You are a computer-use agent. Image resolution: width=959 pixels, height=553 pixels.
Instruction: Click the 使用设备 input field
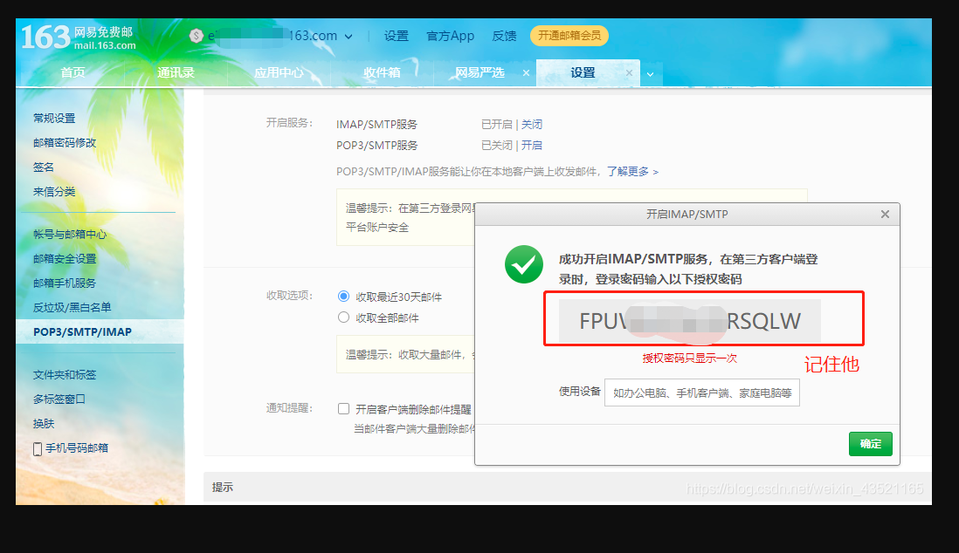(702, 393)
